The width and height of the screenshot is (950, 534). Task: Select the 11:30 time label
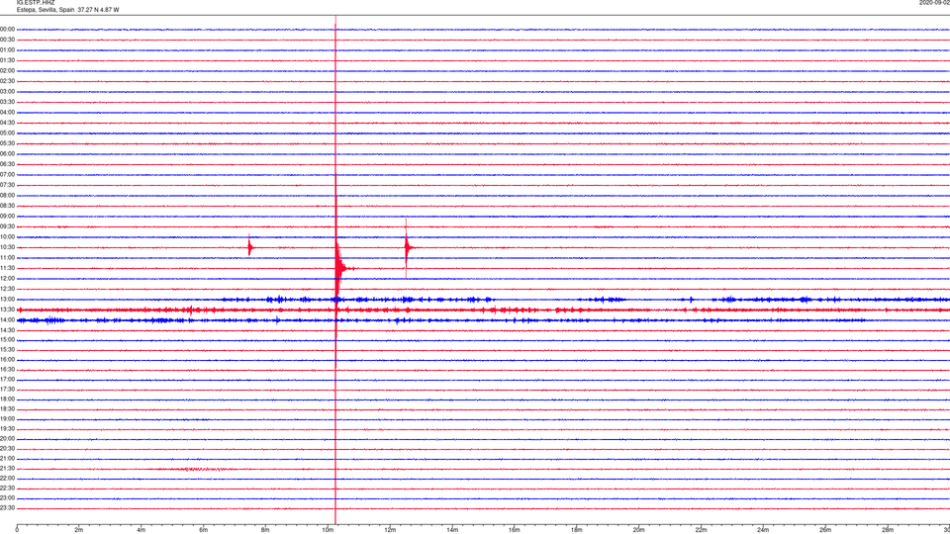tap(7, 268)
